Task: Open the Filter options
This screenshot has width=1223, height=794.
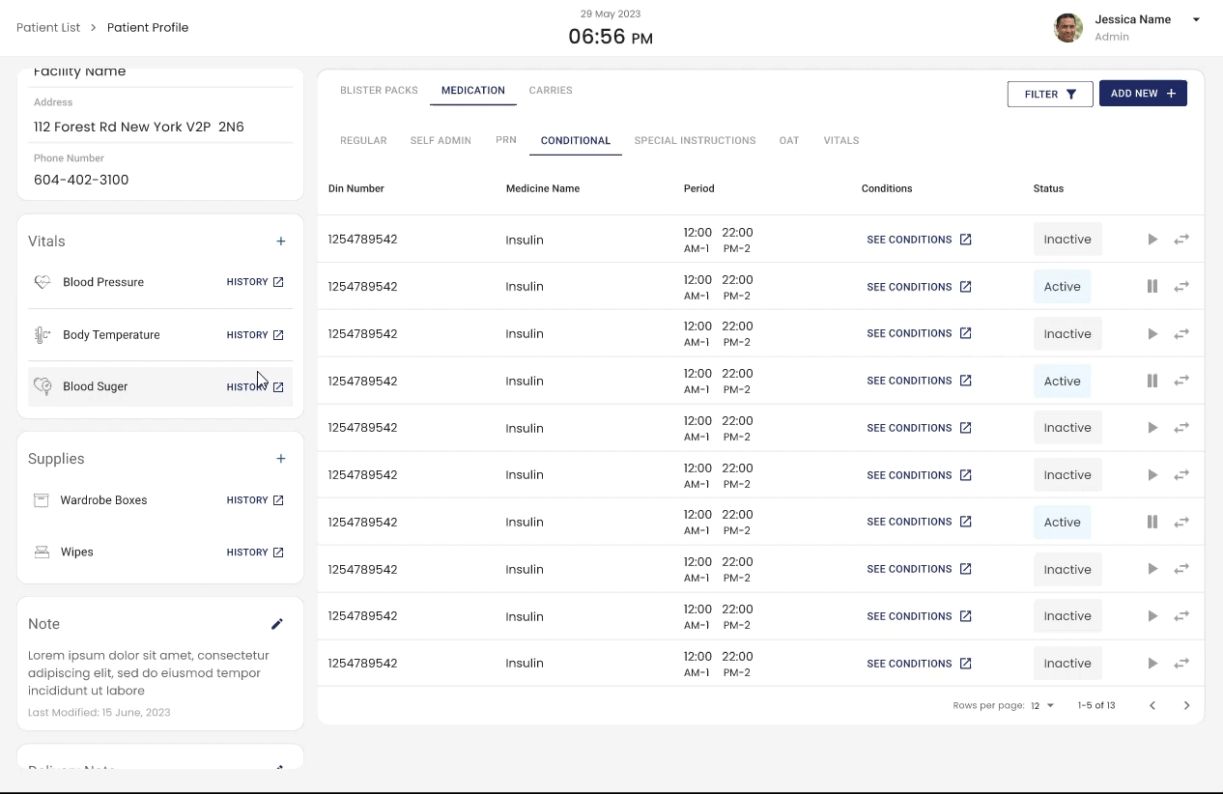Action: [1050, 94]
